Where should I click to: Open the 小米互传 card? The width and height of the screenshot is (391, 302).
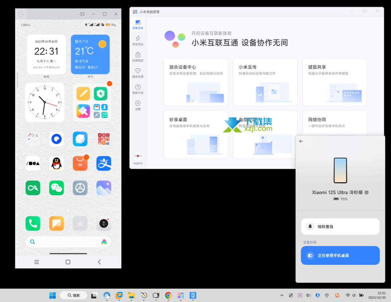point(265,82)
